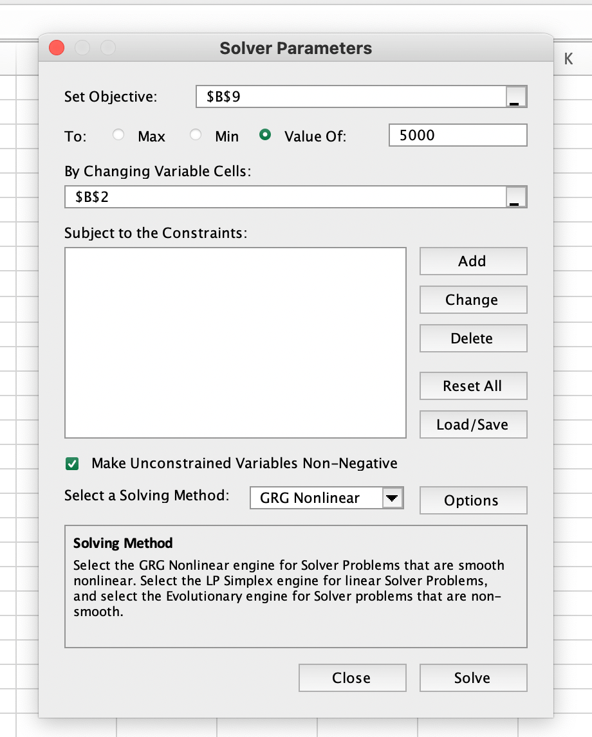The width and height of the screenshot is (592, 737).
Task: Click the 'Subject to the Constraints:' label
Action: coord(156,233)
